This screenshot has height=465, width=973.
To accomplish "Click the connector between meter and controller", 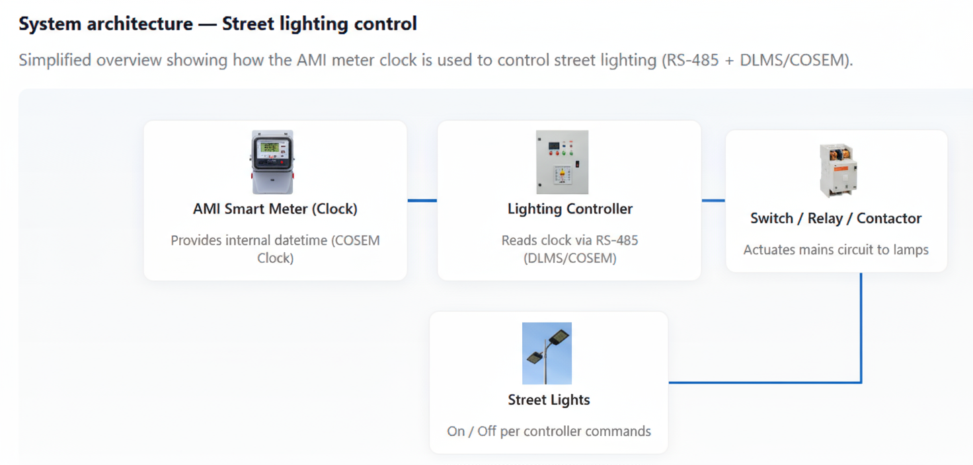I will [422, 200].
